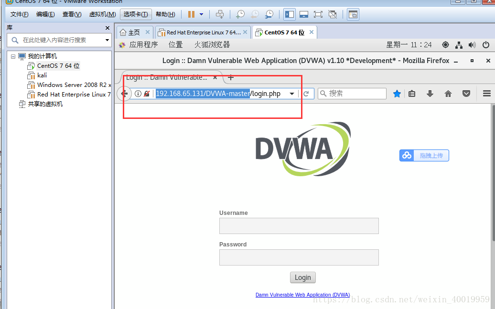Click Firefox home icon
This screenshot has width=495, height=309.
pos(448,94)
